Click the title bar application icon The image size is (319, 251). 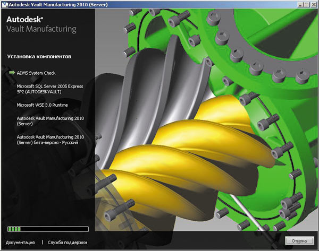tap(4, 4)
